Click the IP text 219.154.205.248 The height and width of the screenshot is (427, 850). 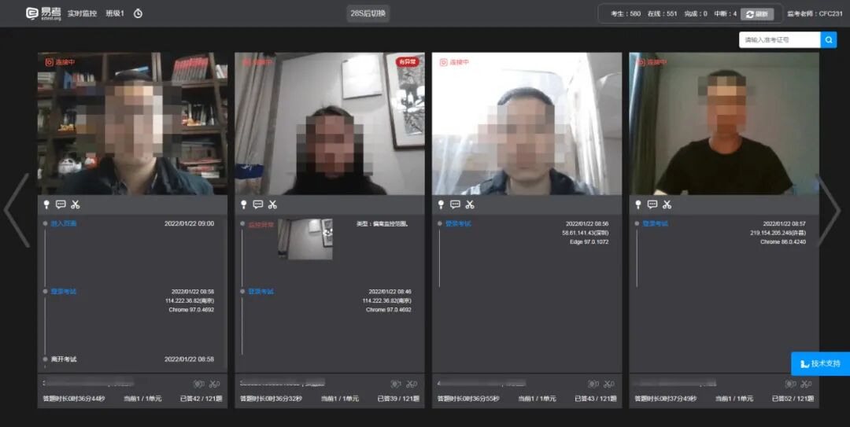coord(778,233)
